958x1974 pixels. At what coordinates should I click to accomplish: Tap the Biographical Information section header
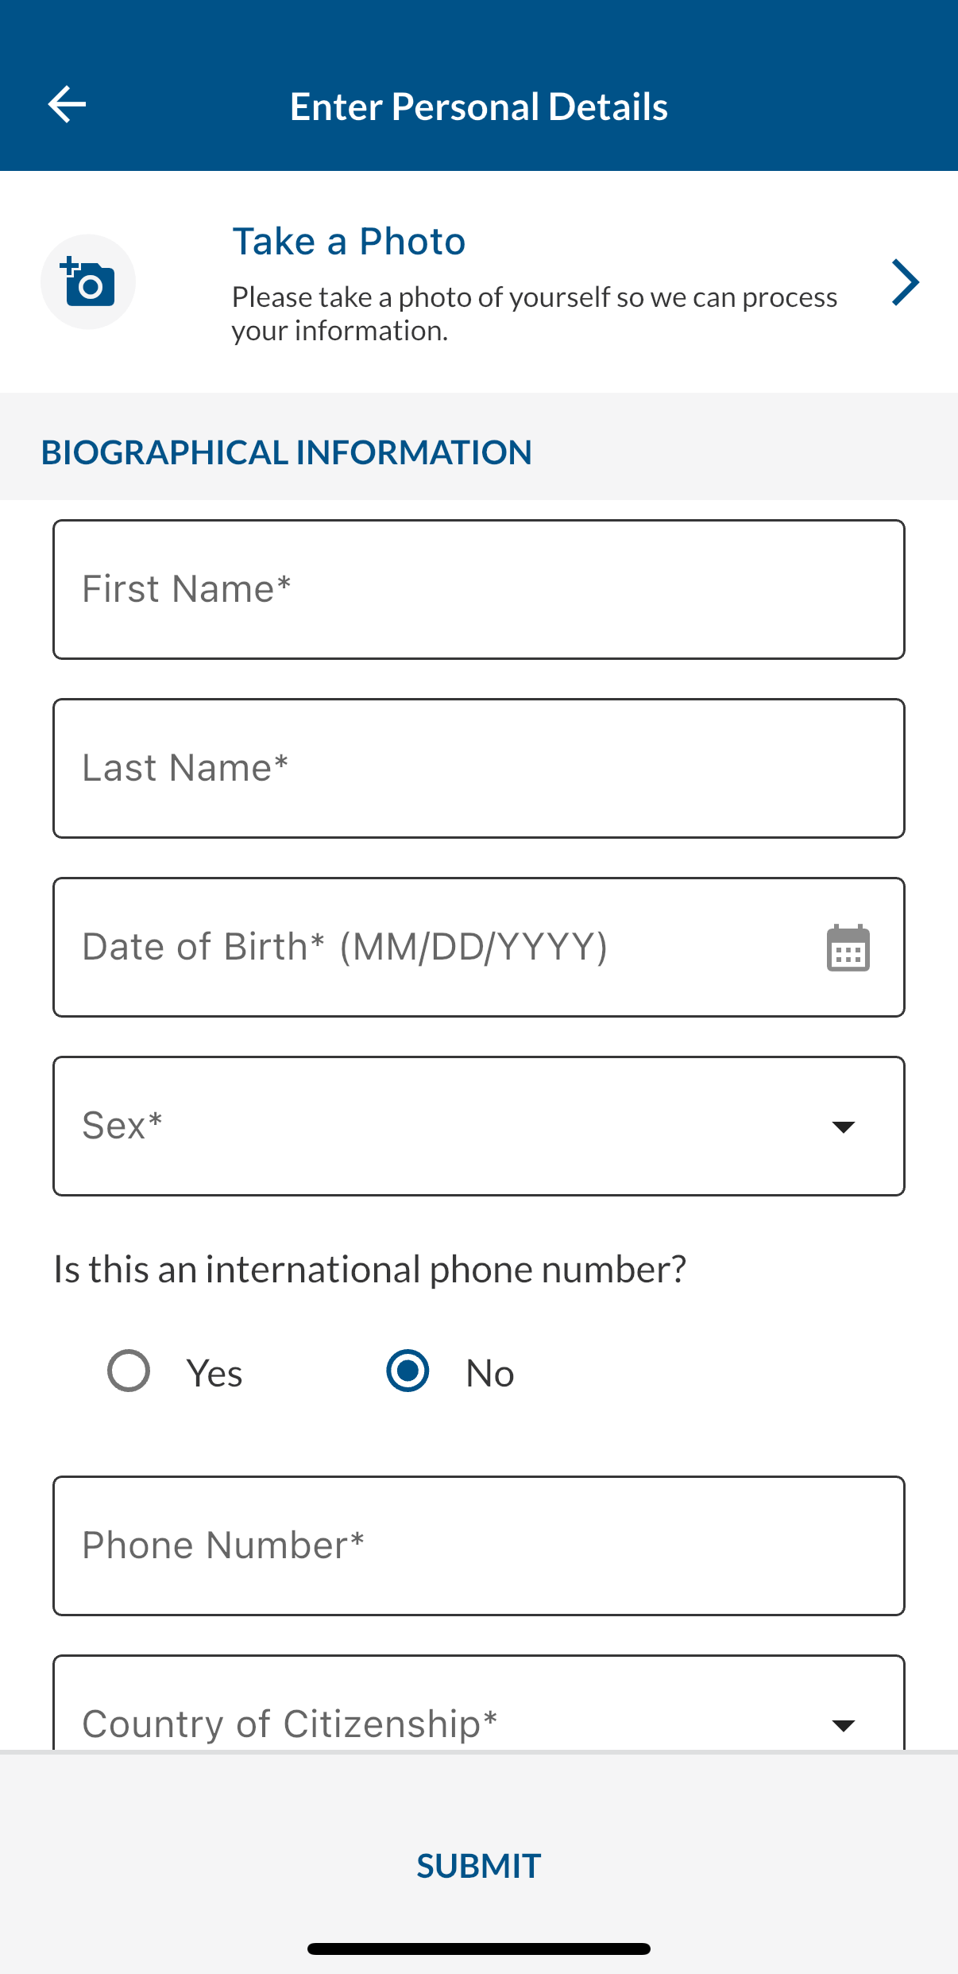(x=286, y=452)
